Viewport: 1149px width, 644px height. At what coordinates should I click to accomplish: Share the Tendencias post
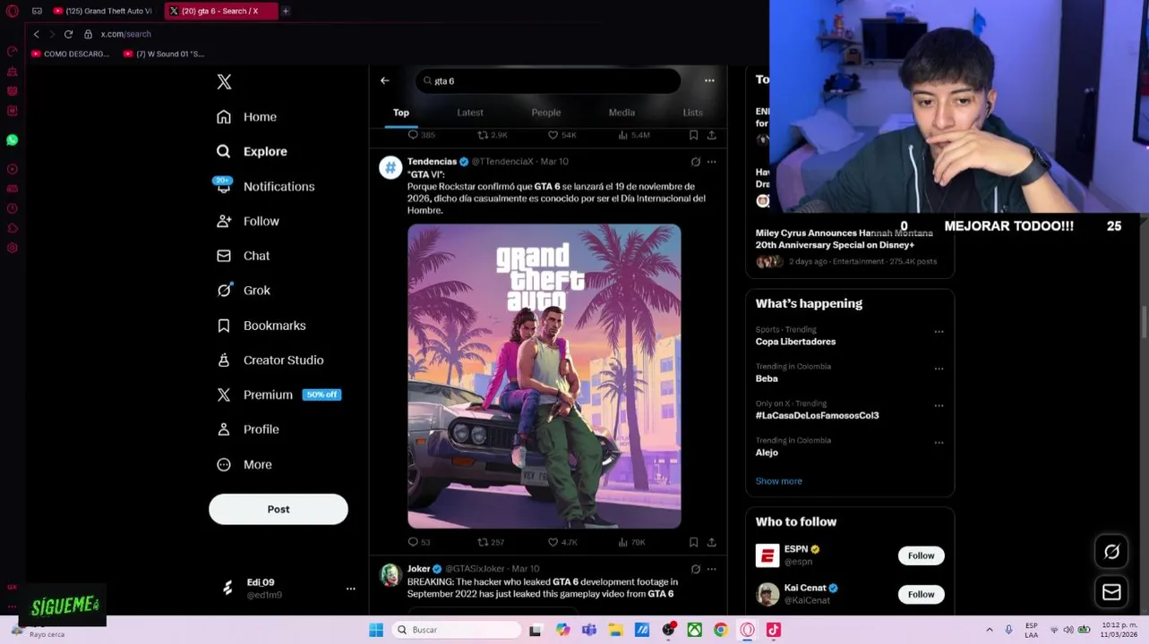(712, 542)
